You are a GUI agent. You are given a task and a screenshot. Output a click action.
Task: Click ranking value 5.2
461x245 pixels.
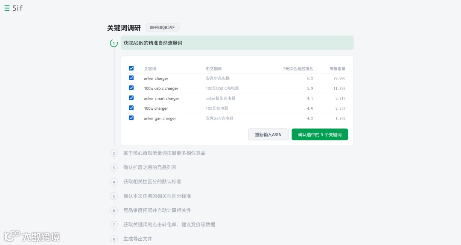(x=310, y=78)
